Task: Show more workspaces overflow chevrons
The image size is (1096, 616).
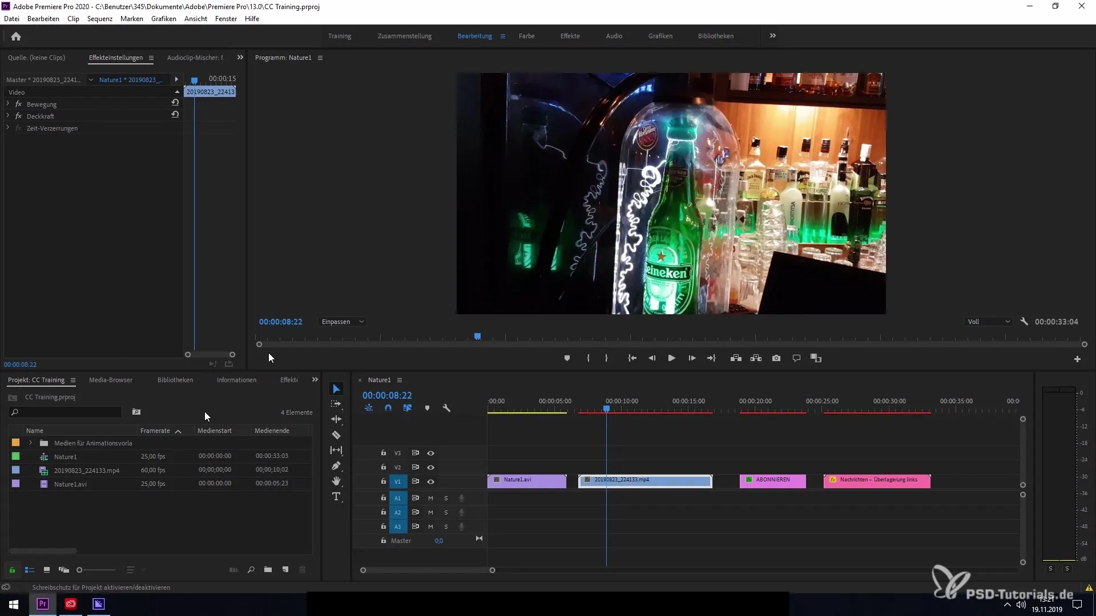Action: click(x=772, y=36)
